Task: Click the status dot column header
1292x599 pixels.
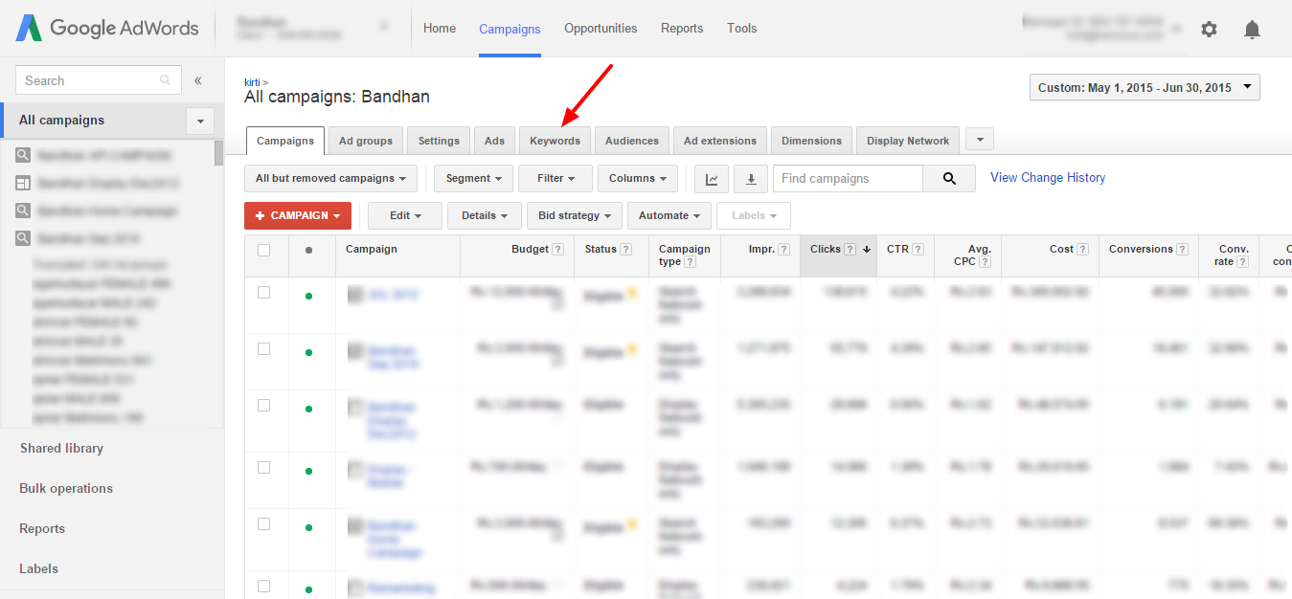Action: (308, 251)
